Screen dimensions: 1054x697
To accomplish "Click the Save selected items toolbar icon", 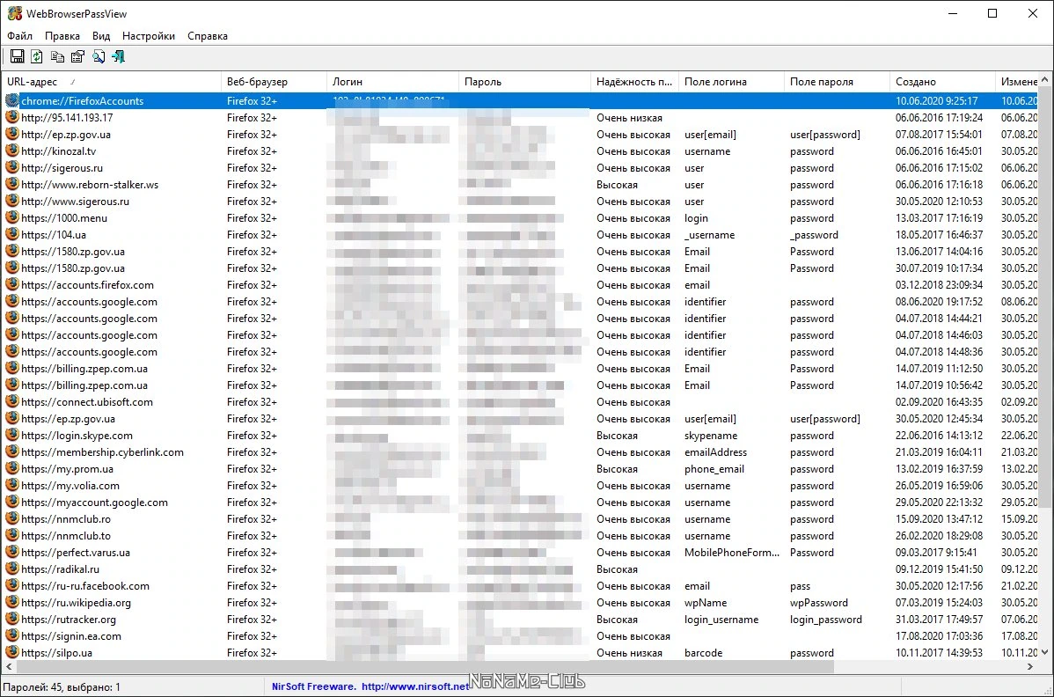I will 17,56.
